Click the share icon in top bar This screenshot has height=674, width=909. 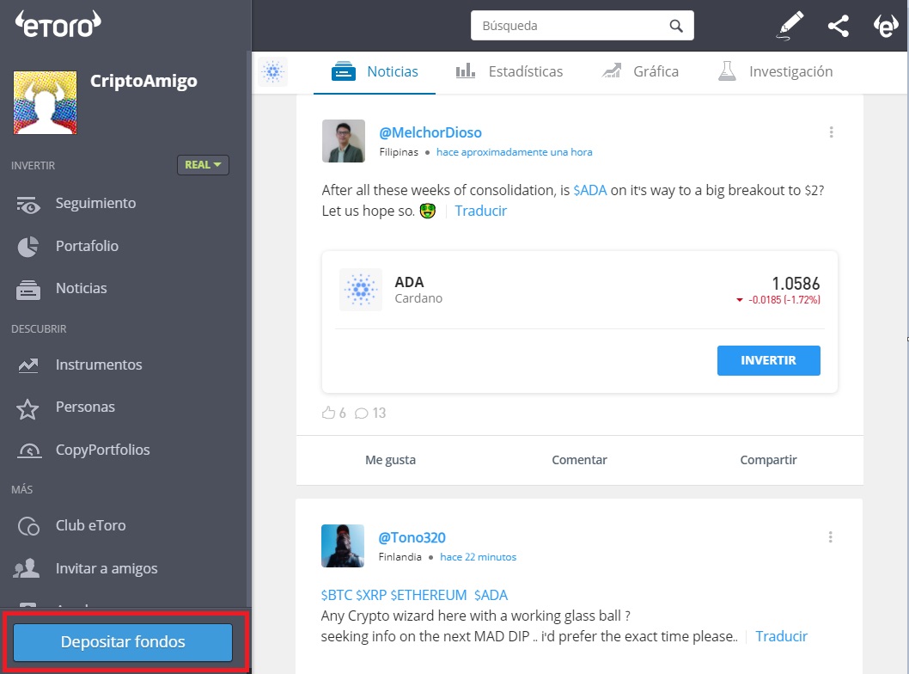click(x=838, y=26)
